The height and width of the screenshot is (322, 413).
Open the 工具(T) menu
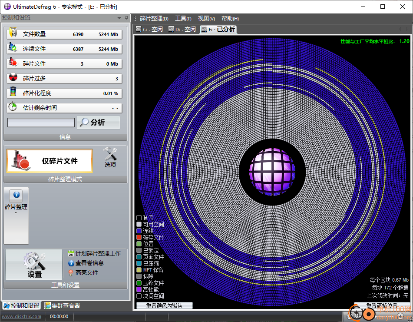click(183, 18)
